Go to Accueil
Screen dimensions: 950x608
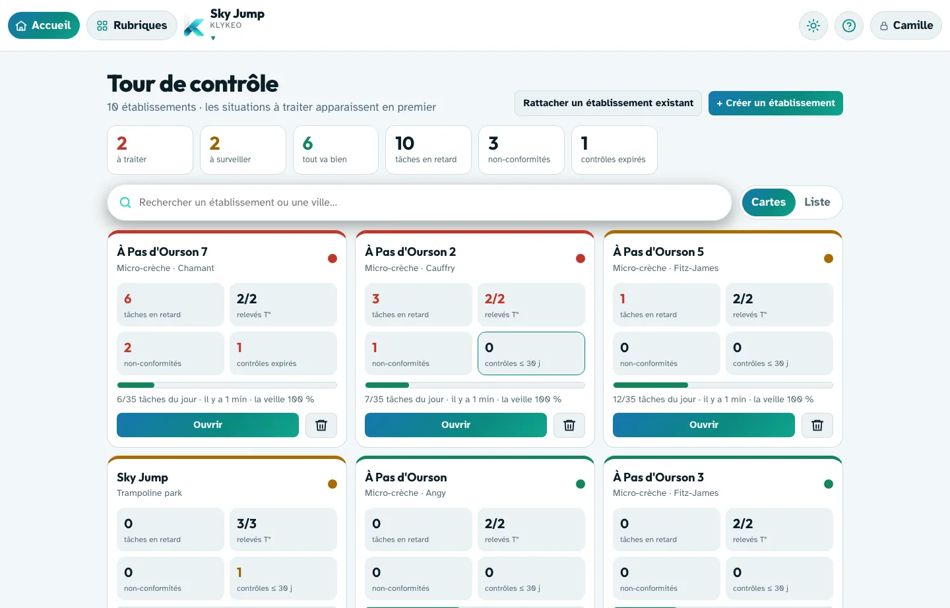point(44,26)
